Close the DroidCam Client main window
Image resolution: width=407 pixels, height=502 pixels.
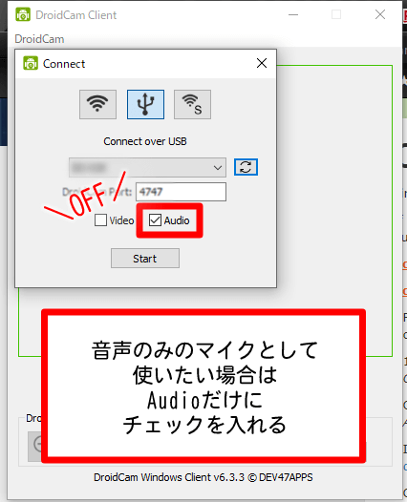(380, 14)
